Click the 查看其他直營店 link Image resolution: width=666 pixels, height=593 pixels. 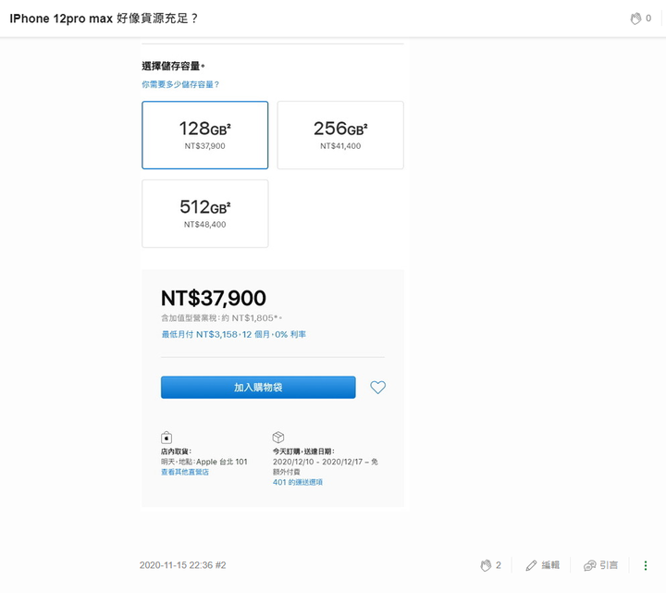(185, 472)
